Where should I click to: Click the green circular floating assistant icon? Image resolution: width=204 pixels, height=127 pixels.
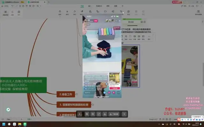coord(8,110)
